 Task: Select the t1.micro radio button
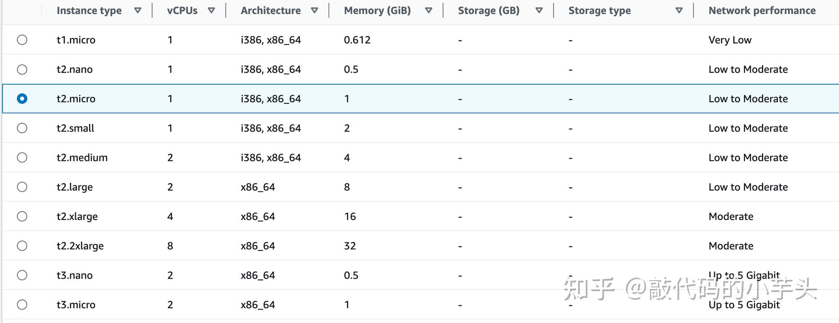[22, 40]
